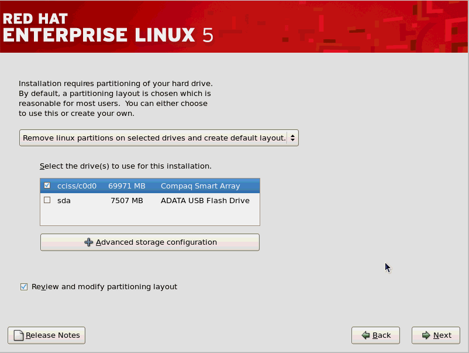Screen dimensions: 469x353
Task: Click the green Next arrow icon
Action: click(x=426, y=335)
